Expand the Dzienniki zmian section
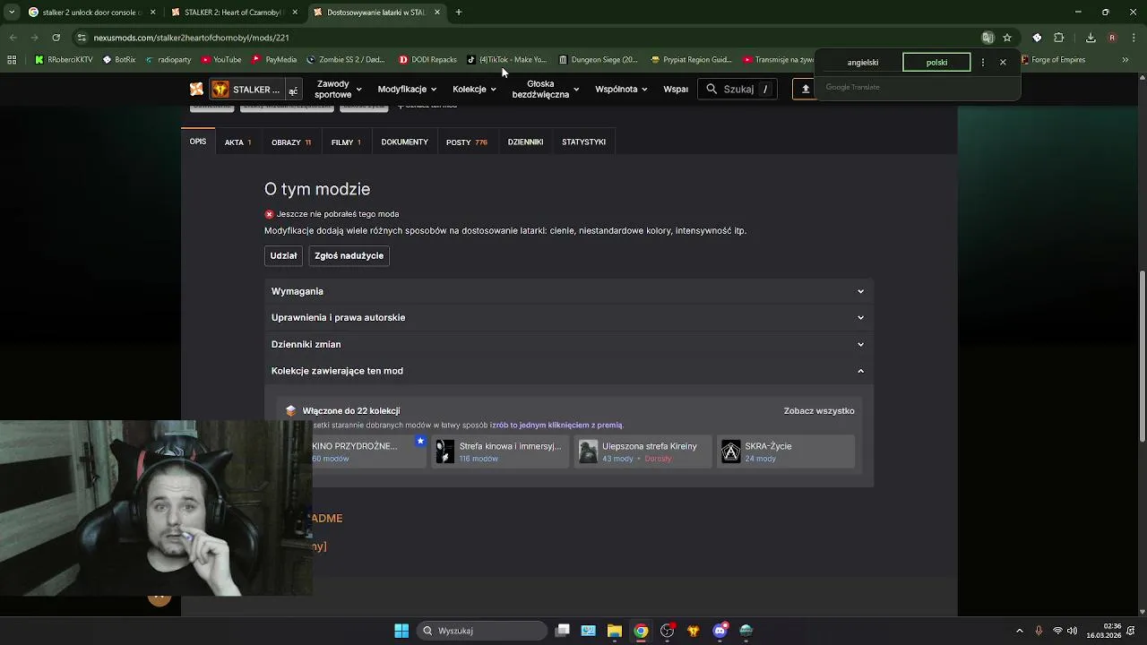This screenshot has width=1147, height=645. pyautogui.click(x=568, y=344)
